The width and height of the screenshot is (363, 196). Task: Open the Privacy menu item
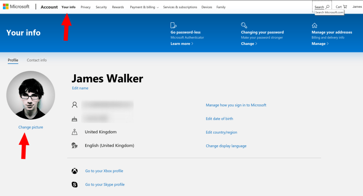pyautogui.click(x=86, y=7)
